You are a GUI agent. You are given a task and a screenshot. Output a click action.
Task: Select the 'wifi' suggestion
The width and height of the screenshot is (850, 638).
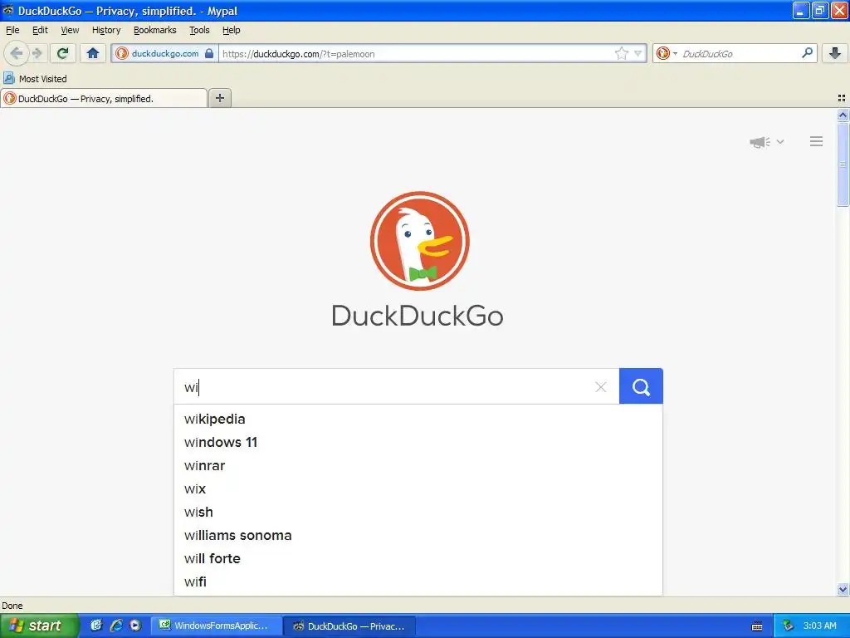pyautogui.click(x=418, y=582)
